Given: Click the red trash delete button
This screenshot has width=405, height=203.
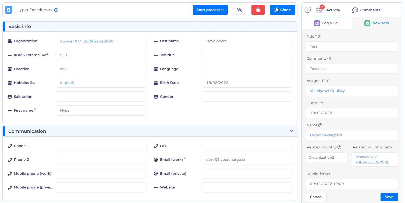Looking at the screenshot, I should pos(258,10).
